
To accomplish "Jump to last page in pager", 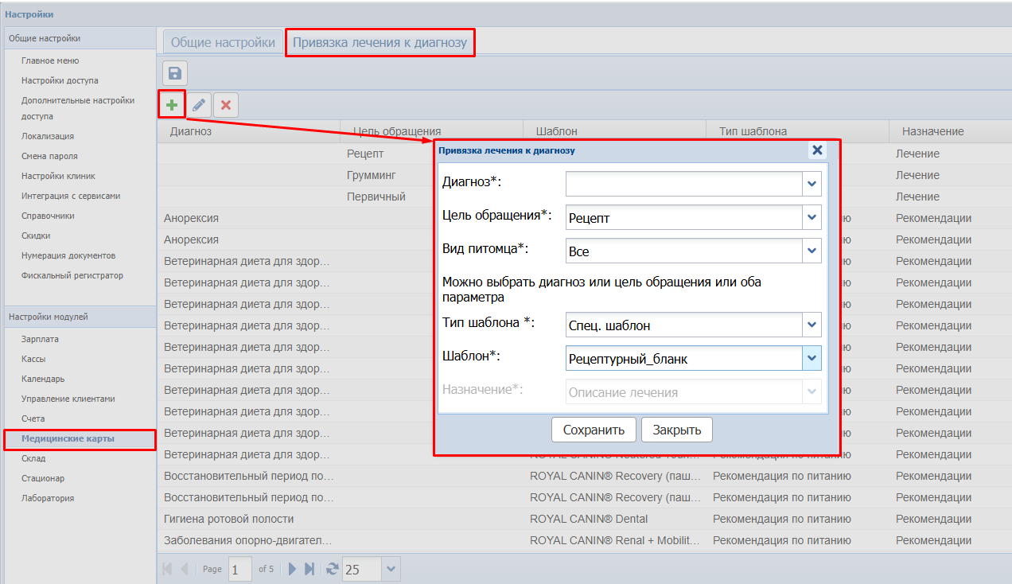I will pos(309,569).
